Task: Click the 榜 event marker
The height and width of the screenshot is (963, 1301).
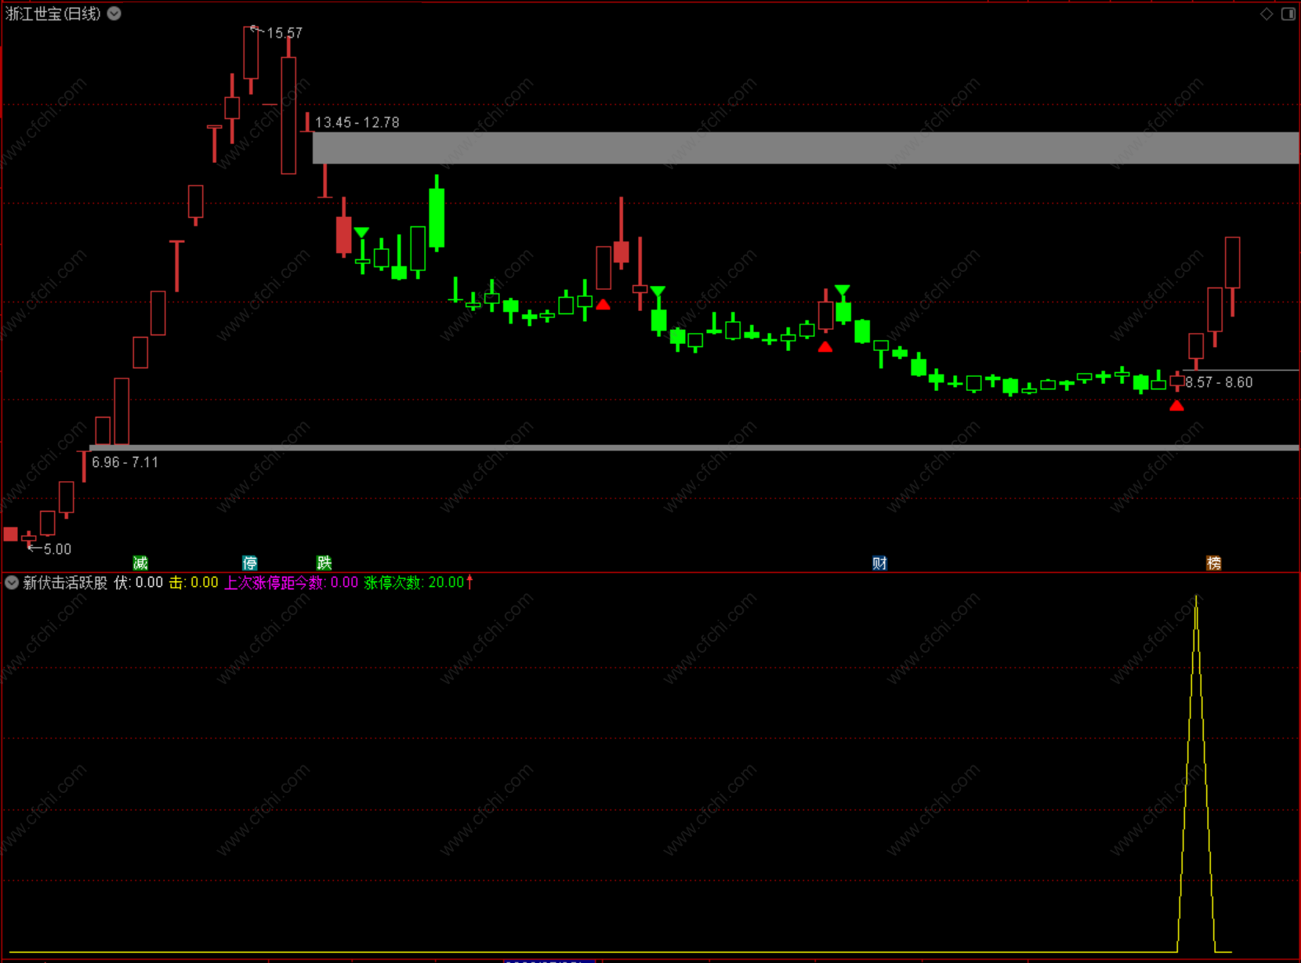Action: point(1213,563)
